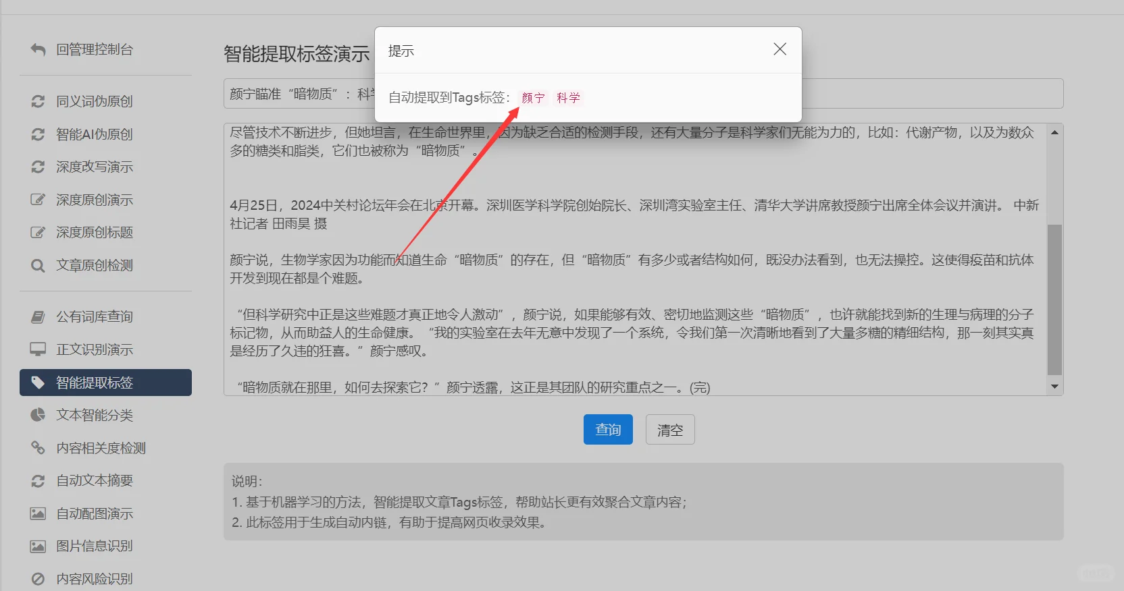Click the refresh icon beside 自动文本摘要
The image size is (1124, 591).
(38, 480)
